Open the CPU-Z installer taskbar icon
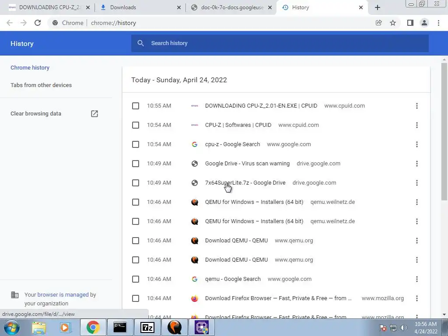 (202, 327)
